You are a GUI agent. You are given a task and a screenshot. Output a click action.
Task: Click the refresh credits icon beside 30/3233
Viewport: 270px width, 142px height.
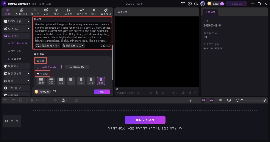point(54,92)
